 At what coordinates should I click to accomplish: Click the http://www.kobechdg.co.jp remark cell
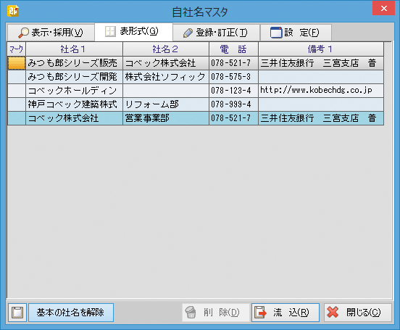click(x=321, y=91)
